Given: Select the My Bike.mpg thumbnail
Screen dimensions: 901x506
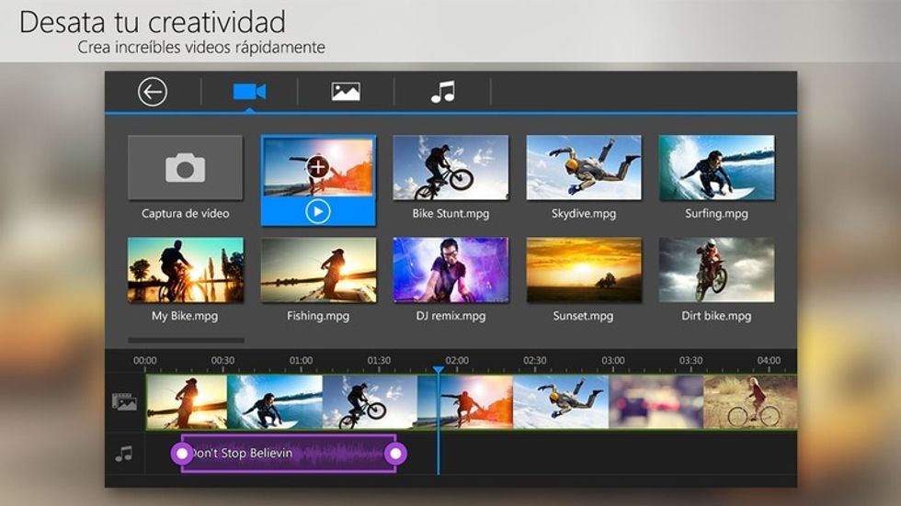Looking at the screenshot, I should [186, 271].
